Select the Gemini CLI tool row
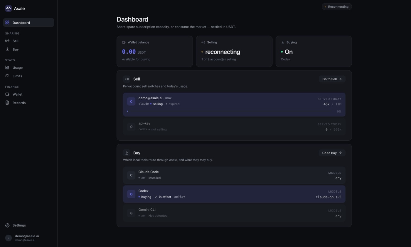This screenshot has width=411, height=247. 234,213
